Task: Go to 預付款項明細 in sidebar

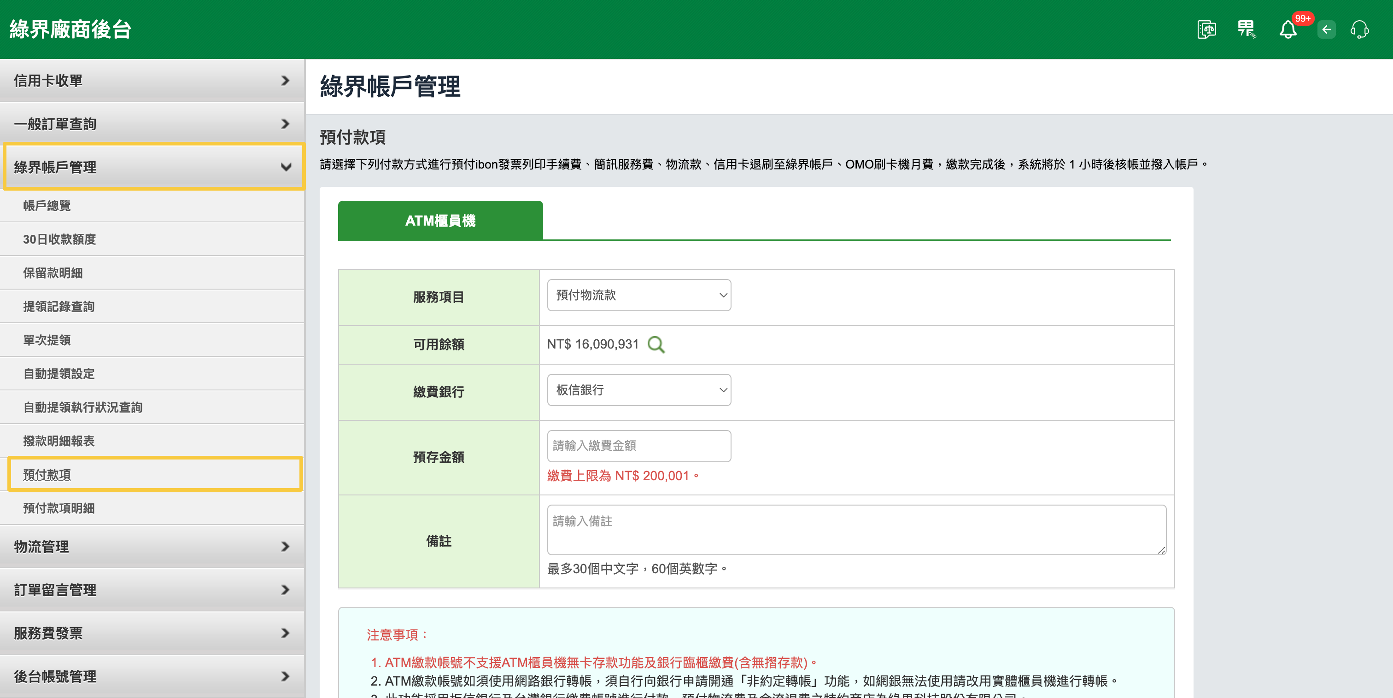Action: (x=59, y=508)
